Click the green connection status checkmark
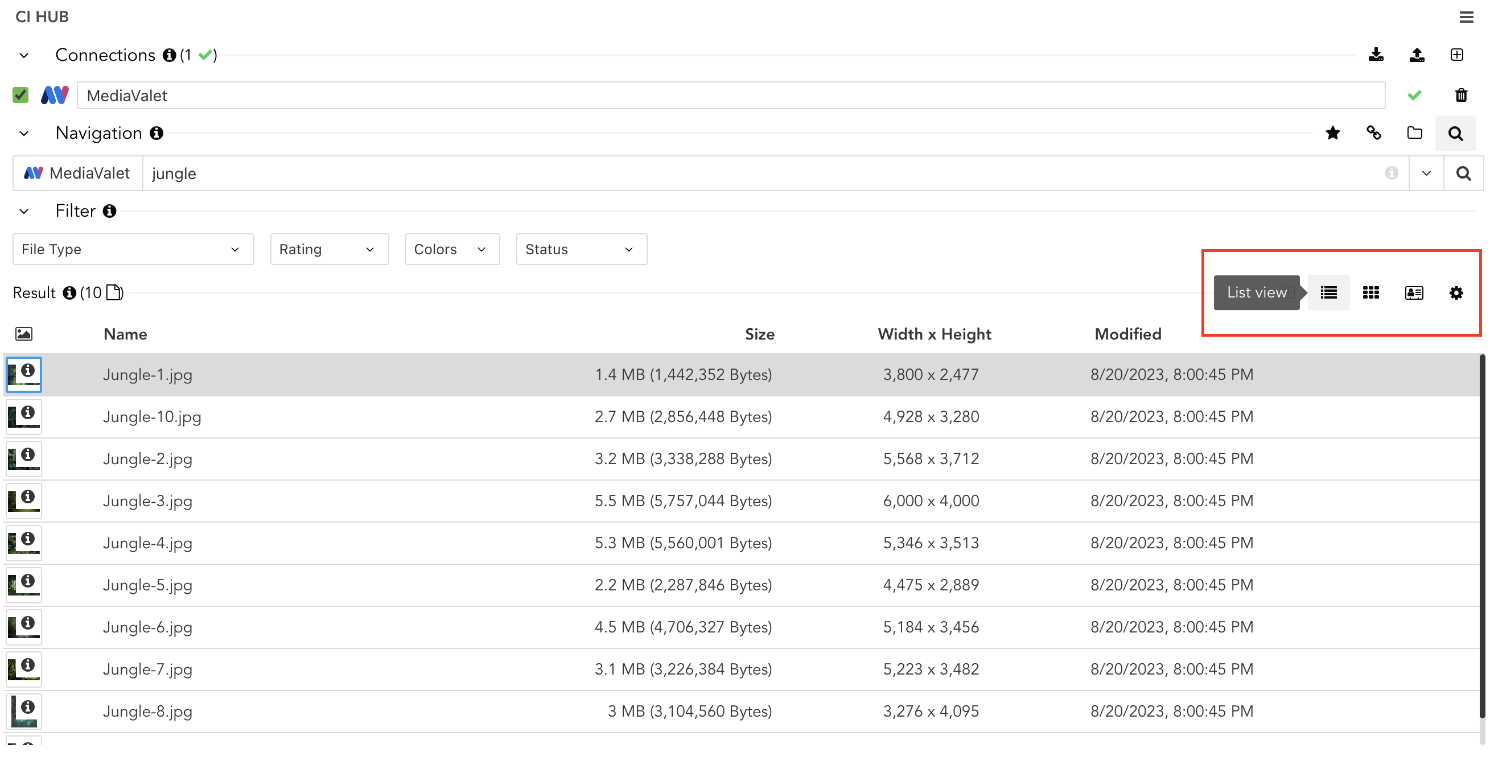Image resolution: width=1490 pixels, height=761 pixels. pyautogui.click(x=1415, y=95)
